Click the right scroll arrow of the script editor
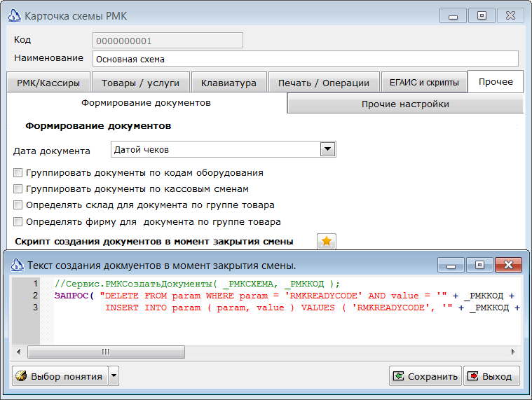Screen dimensions: 532x400 coord(513,352)
